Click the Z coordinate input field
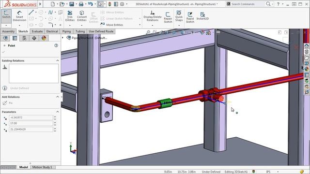 coord(31,130)
